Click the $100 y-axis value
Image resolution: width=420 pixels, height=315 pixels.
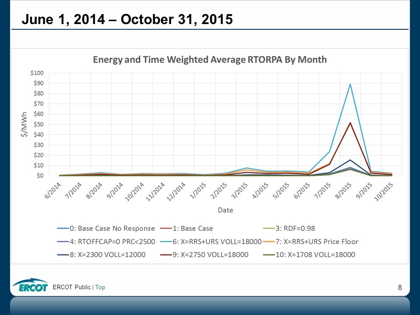37,73
